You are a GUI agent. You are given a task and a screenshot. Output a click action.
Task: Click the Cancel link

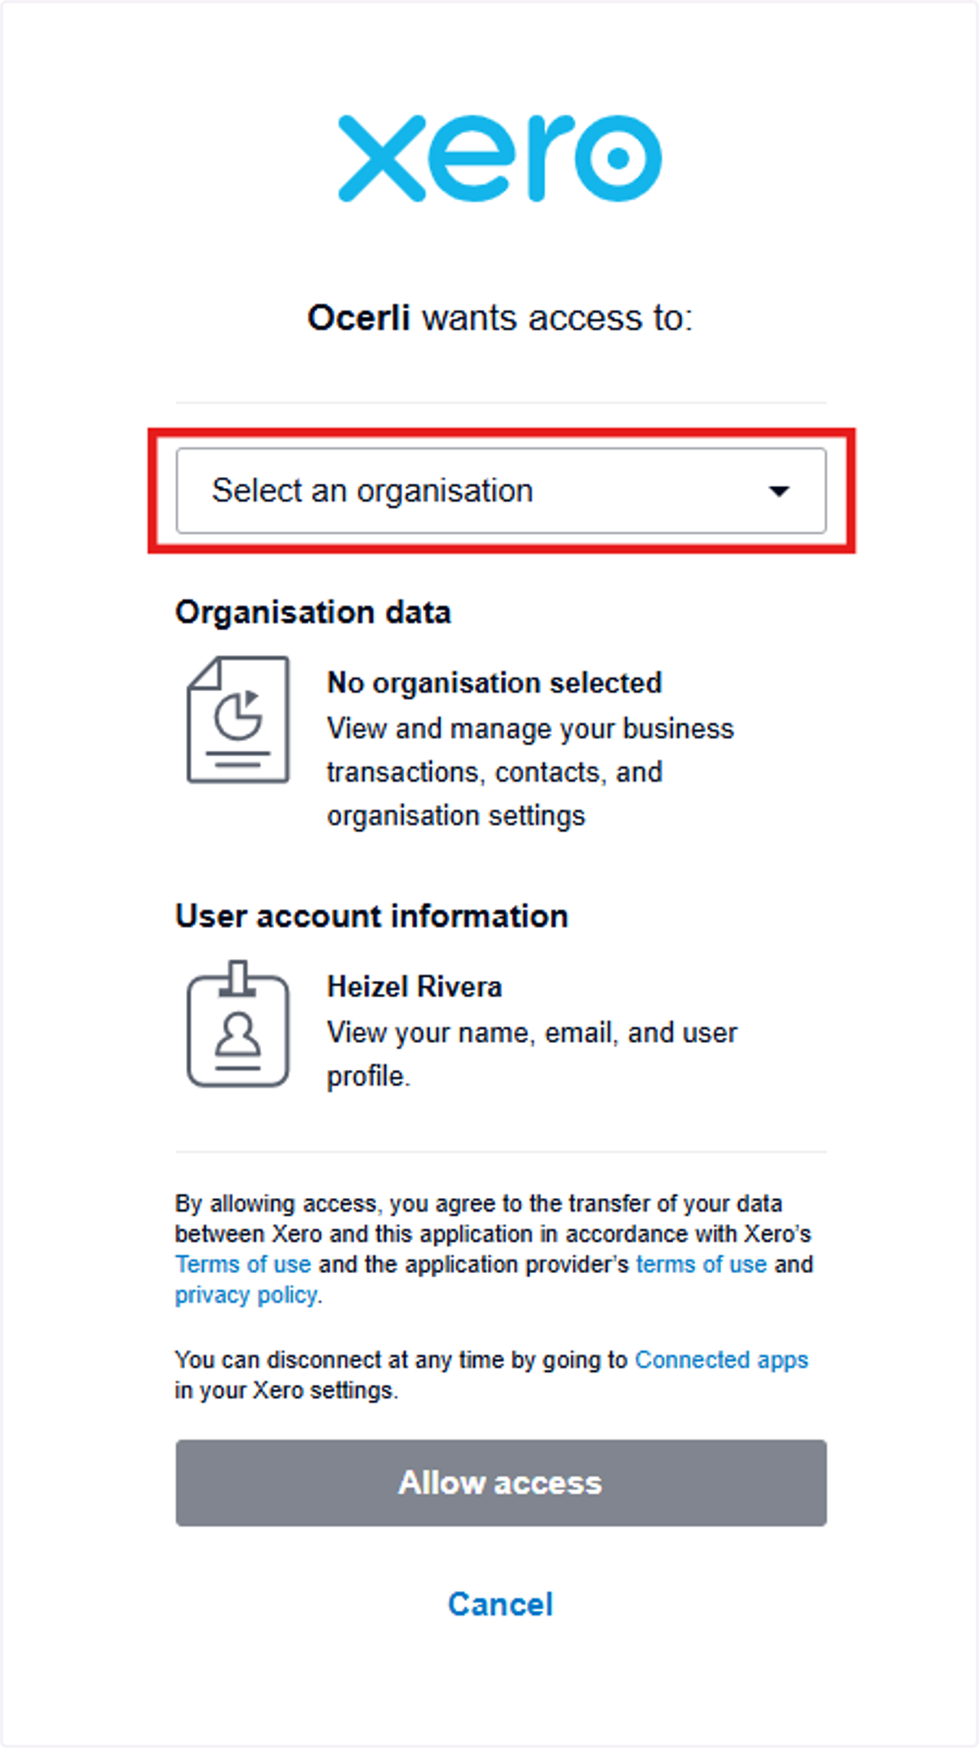500,1604
